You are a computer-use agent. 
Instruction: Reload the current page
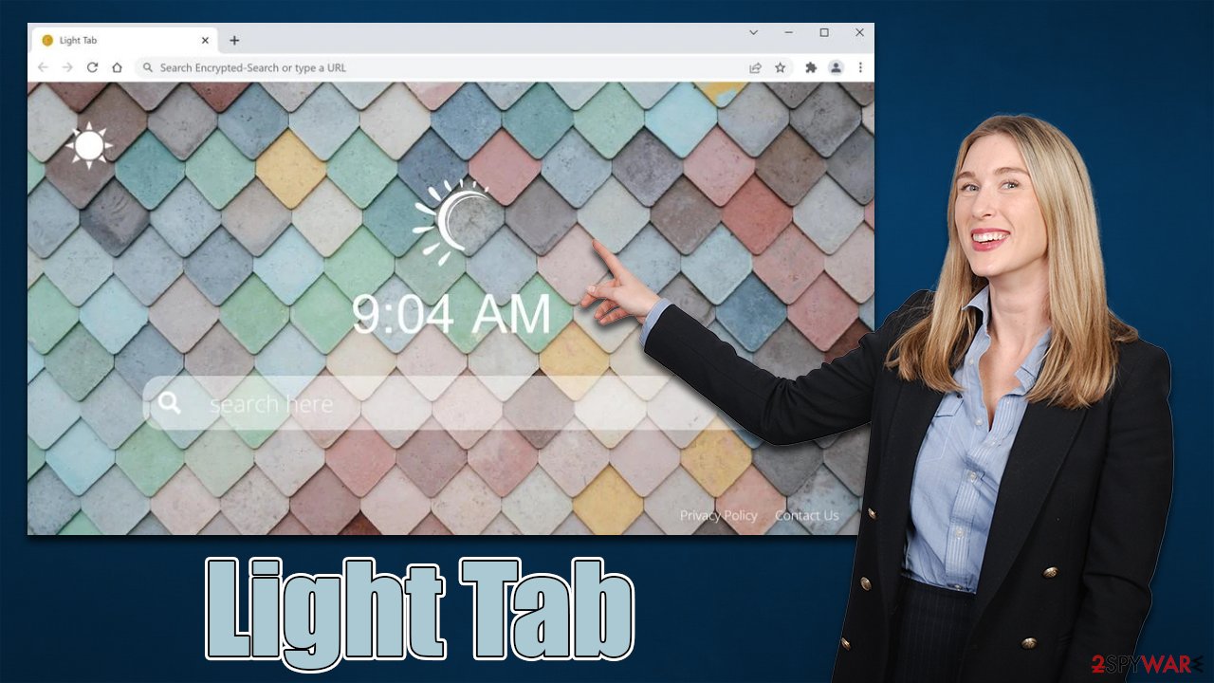coord(92,67)
